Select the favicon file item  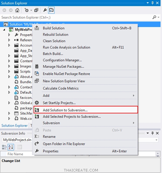click(x=23, y=98)
